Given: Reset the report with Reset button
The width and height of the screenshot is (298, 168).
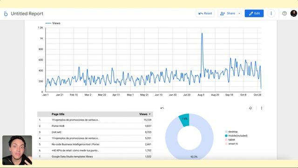Looking at the screenshot, I should (x=205, y=14).
